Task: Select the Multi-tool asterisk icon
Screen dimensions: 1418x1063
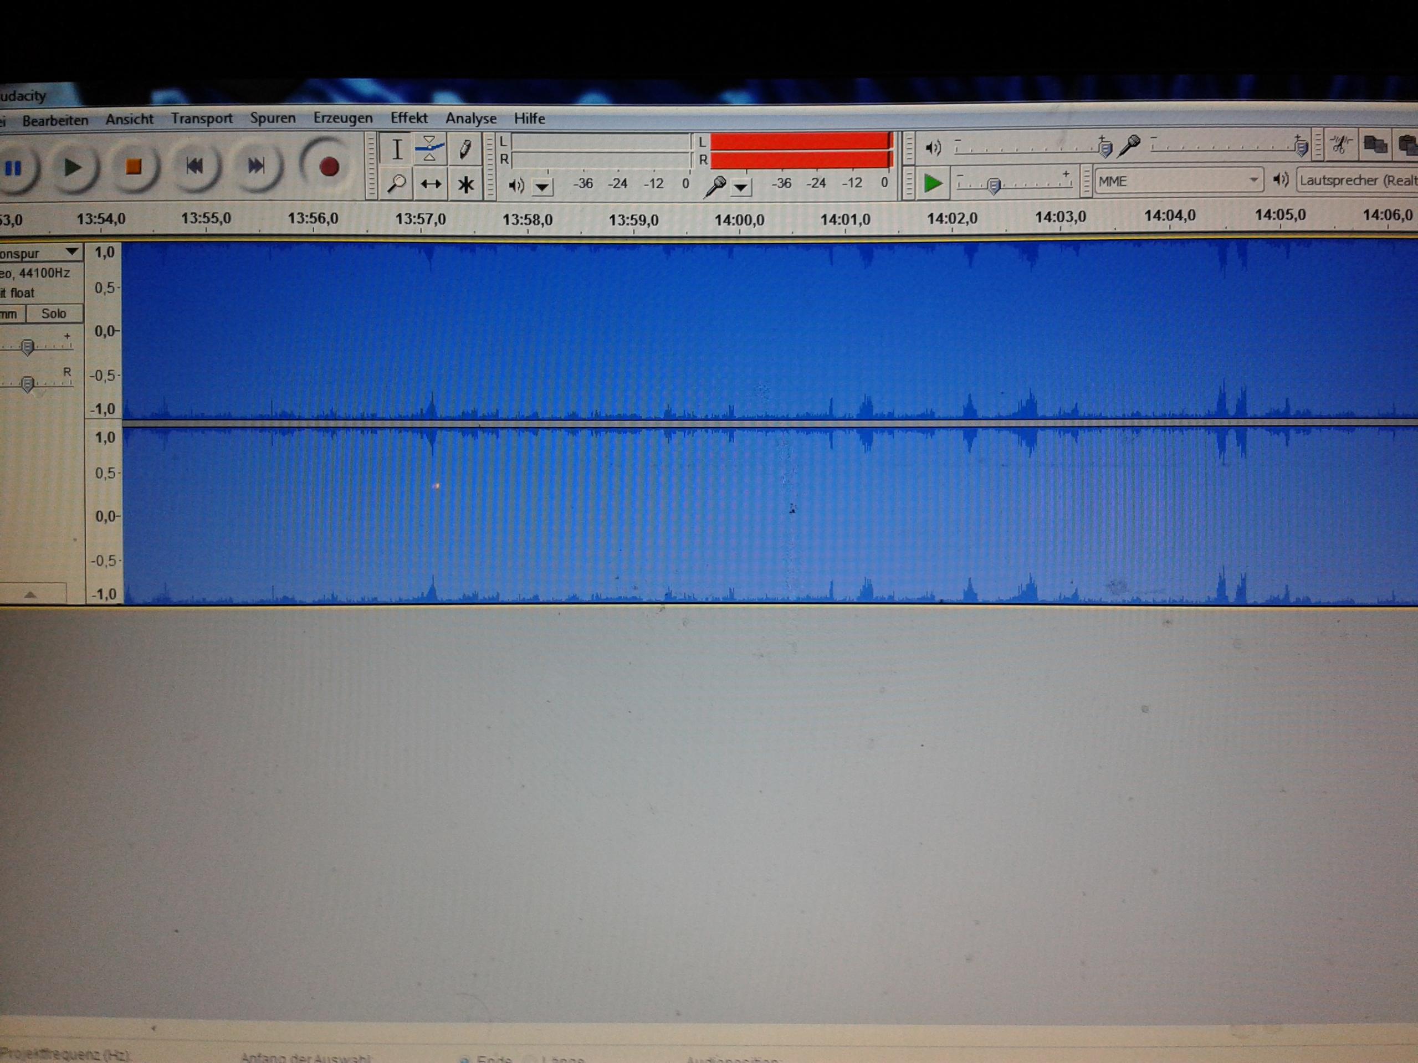Action: pos(465,185)
